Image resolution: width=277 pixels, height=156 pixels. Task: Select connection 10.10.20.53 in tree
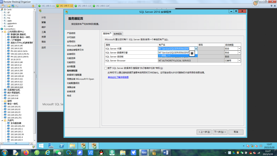(x=16, y=60)
